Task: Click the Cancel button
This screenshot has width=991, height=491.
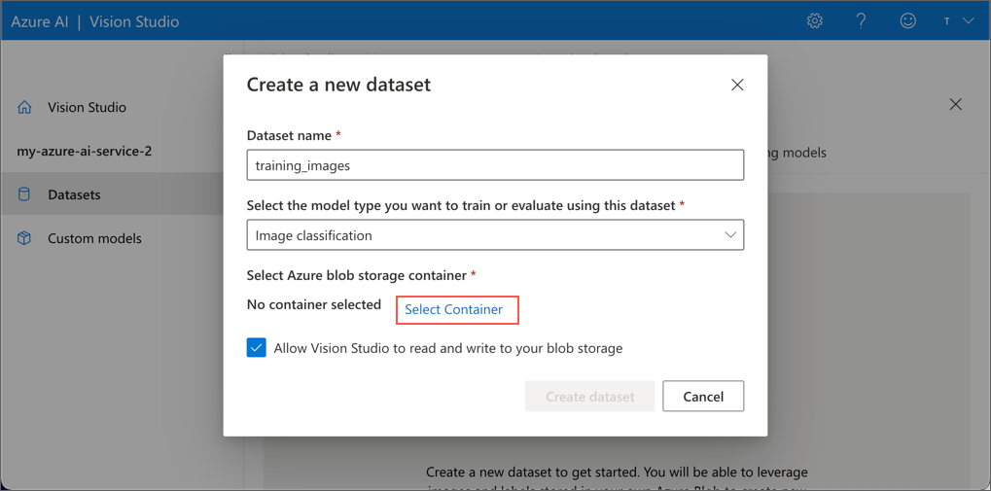Action: click(x=703, y=397)
